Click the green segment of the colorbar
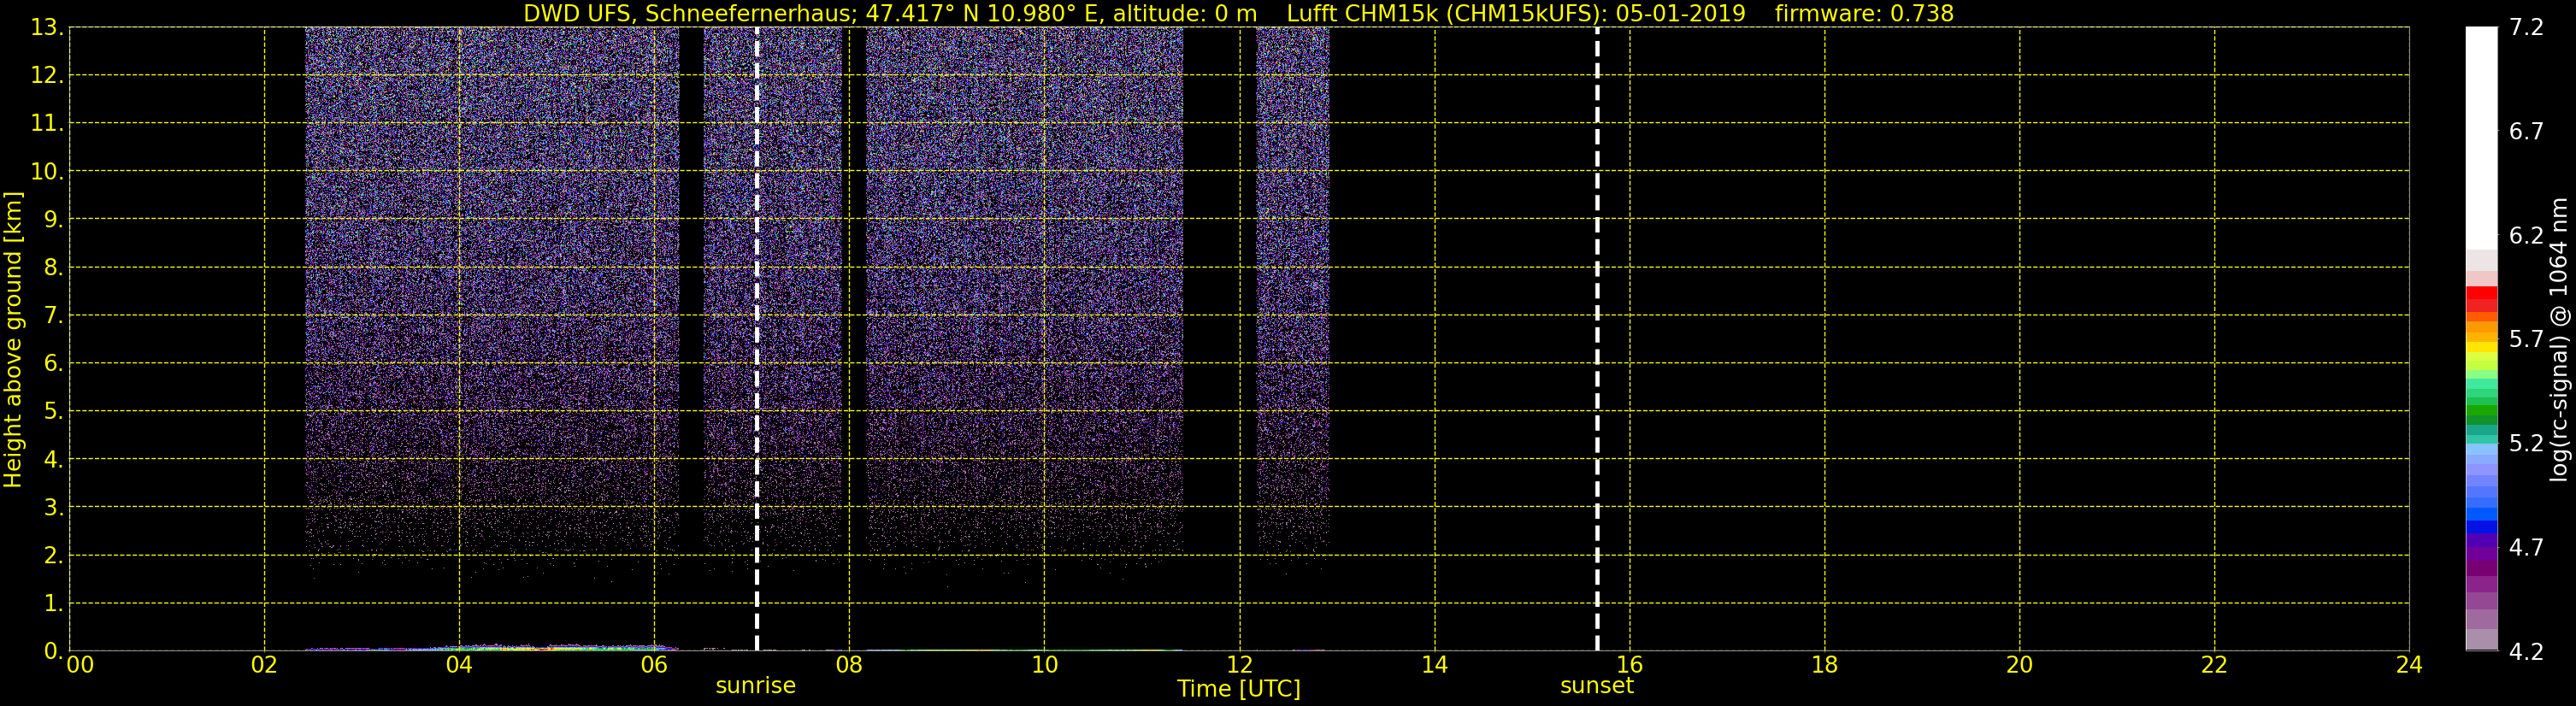Image resolution: width=2576 pixels, height=706 pixels. coord(2481,412)
